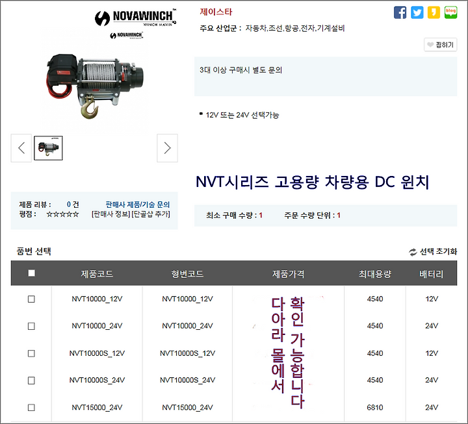Click the 6810 max capacity value
This screenshot has height=424, width=468.
tap(375, 408)
